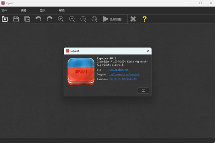
Task: Open the 编辑 menu
Action: (x=23, y=10)
